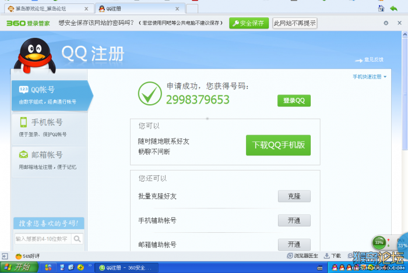This screenshot has width=408, height=273.
Task: Click the 123 chat bubble icon beside QQ帐号
Action: tap(24, 90)
